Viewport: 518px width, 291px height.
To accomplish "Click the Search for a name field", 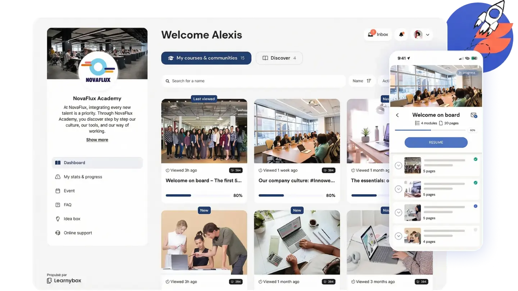I will (x=253, y=81).
